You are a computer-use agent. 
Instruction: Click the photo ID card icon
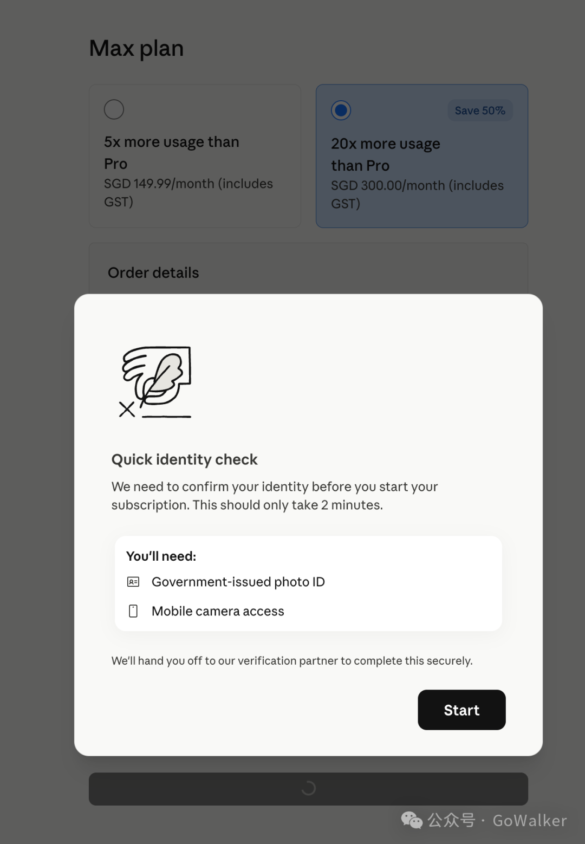133,582
